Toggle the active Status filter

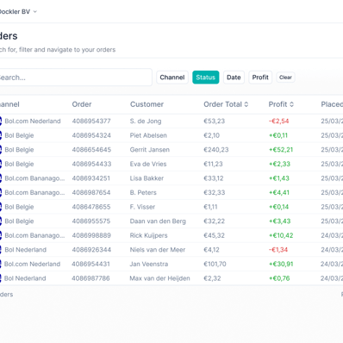[x=206, y=78]
